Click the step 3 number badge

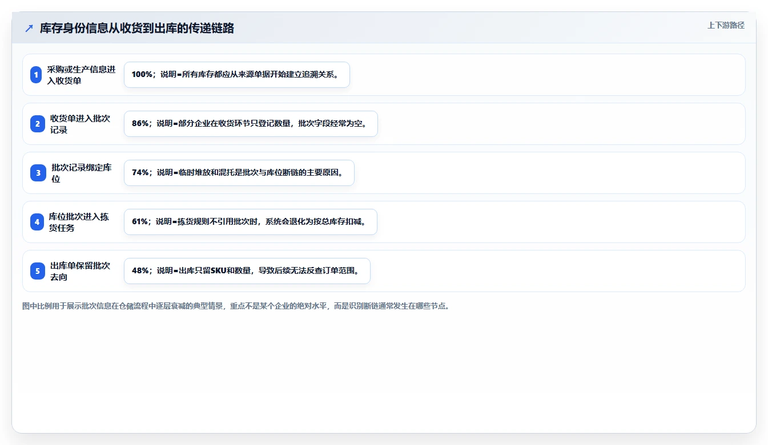[38, 173]
